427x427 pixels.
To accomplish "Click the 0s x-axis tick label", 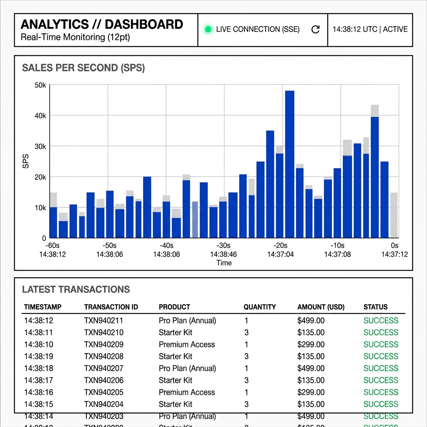I will click(x=394, y=246).
